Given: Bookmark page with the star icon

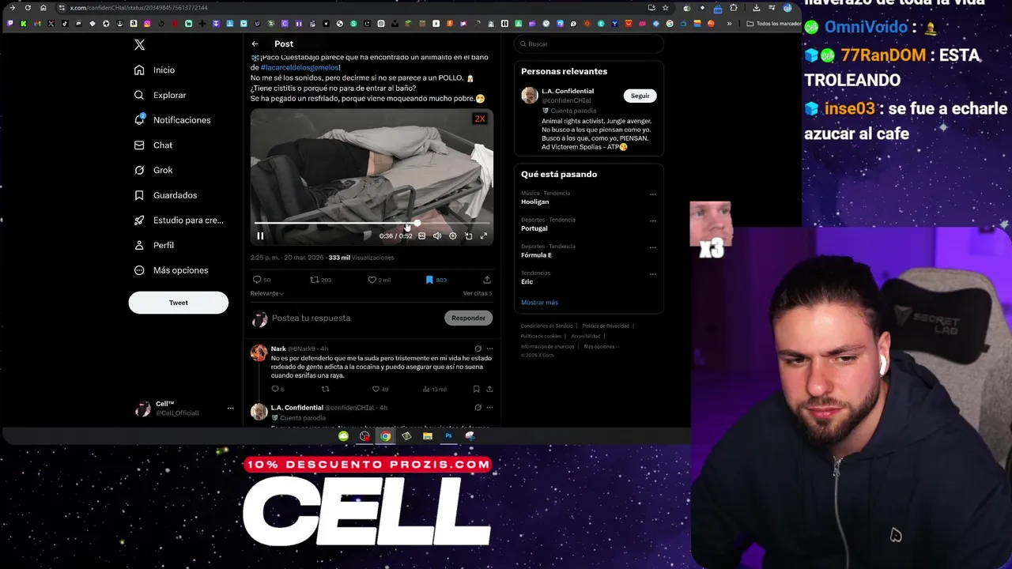Looking at the screenshot, I should point(665,8).
